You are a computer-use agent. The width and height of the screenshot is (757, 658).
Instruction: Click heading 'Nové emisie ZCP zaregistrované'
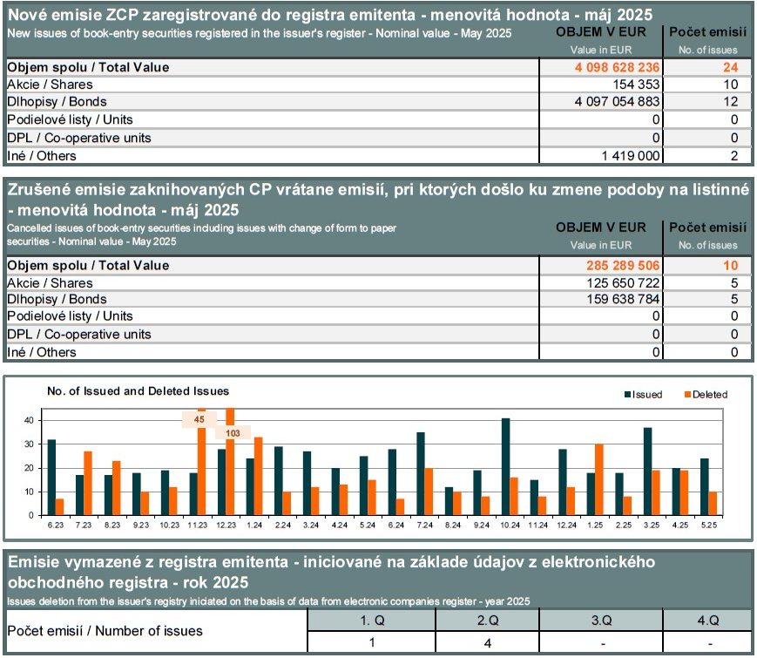pyautogui.click(x=330, y=15)
